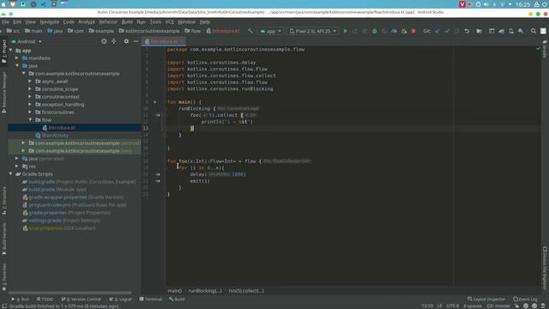Open the Version Control tool window
Image resolution: width=549 pixels, height=309 pixels.
point(81,300)
